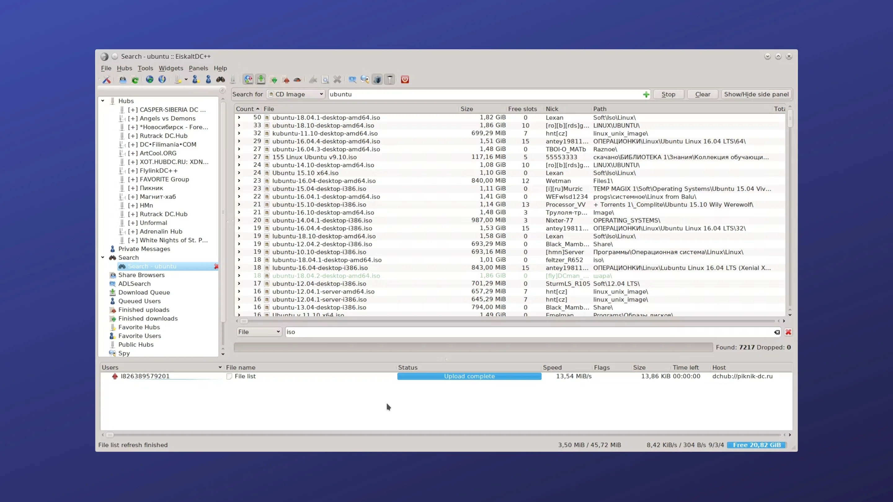The height and width of the screenshot is (502, 893).
Task: Open the File filter column dropdown
Action: [259, 332]
